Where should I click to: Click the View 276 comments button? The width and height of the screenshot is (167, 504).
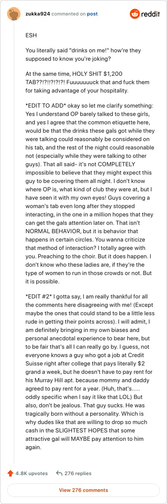pos(83,490)
